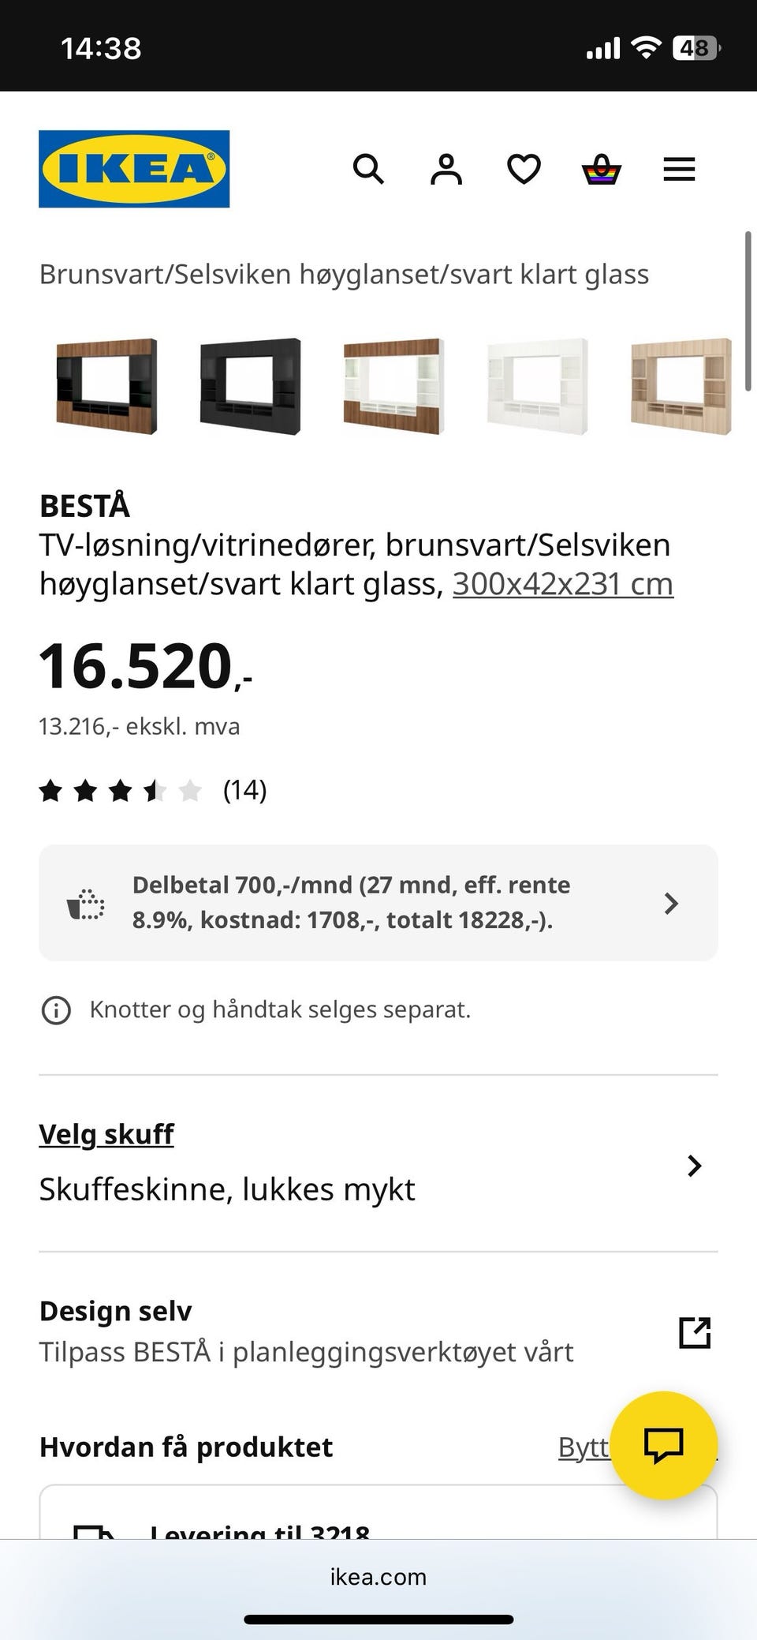The height and width of the screenshot is (1640, 757).
Task: Open the hamburger menu
Action: click(679, 169)
